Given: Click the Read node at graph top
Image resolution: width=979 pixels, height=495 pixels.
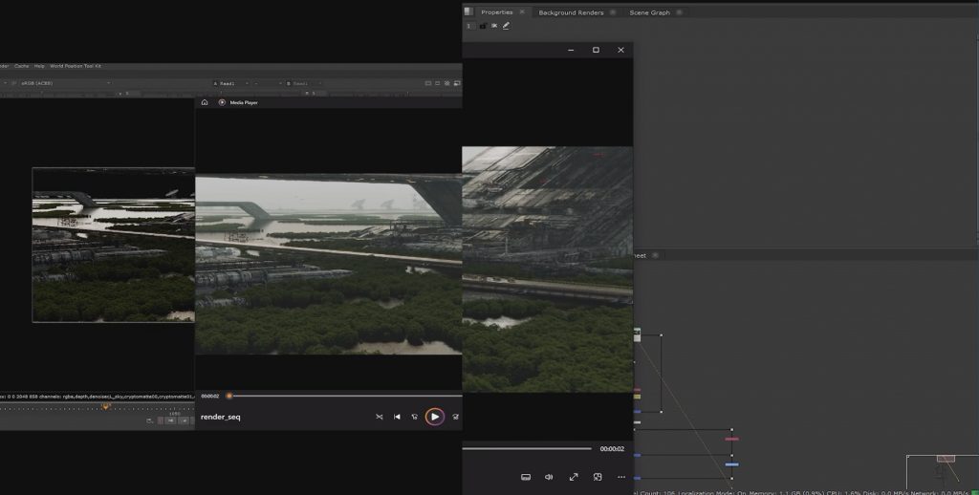Looking at the screenshot, I should point(637,334).
